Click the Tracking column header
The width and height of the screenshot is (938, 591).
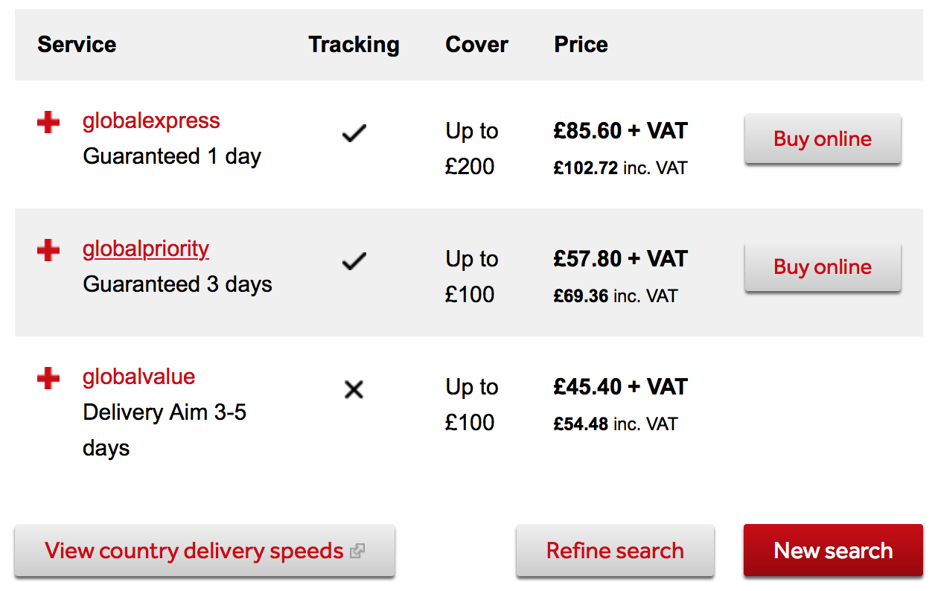click(x=354, y=45)
